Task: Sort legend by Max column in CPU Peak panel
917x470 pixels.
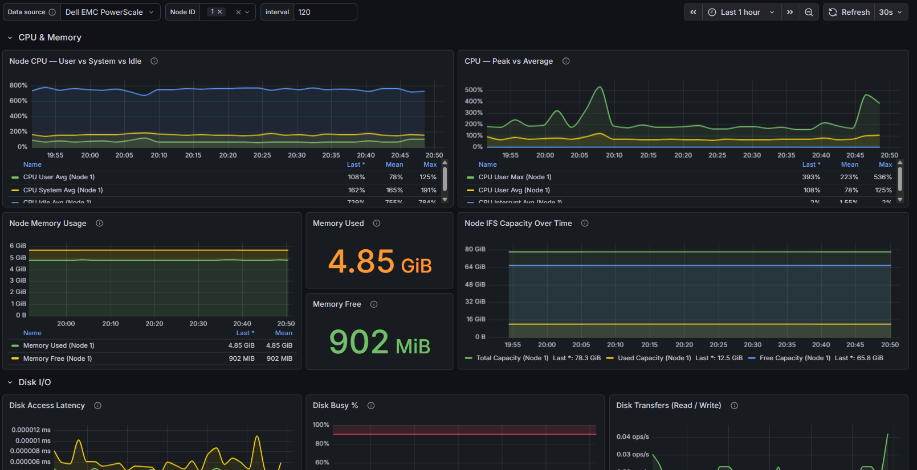Action: pyautogui.click(x=885, y=164)
